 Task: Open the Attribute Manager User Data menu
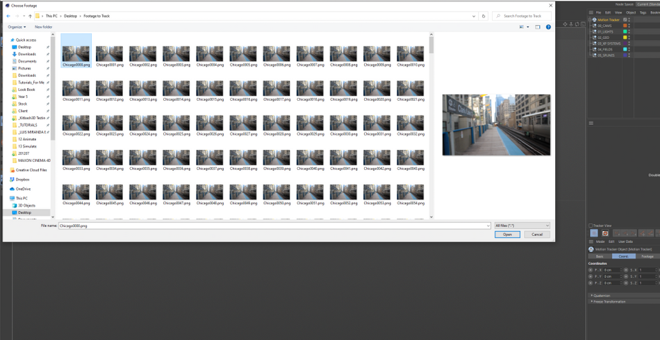(x=625, y=241)
